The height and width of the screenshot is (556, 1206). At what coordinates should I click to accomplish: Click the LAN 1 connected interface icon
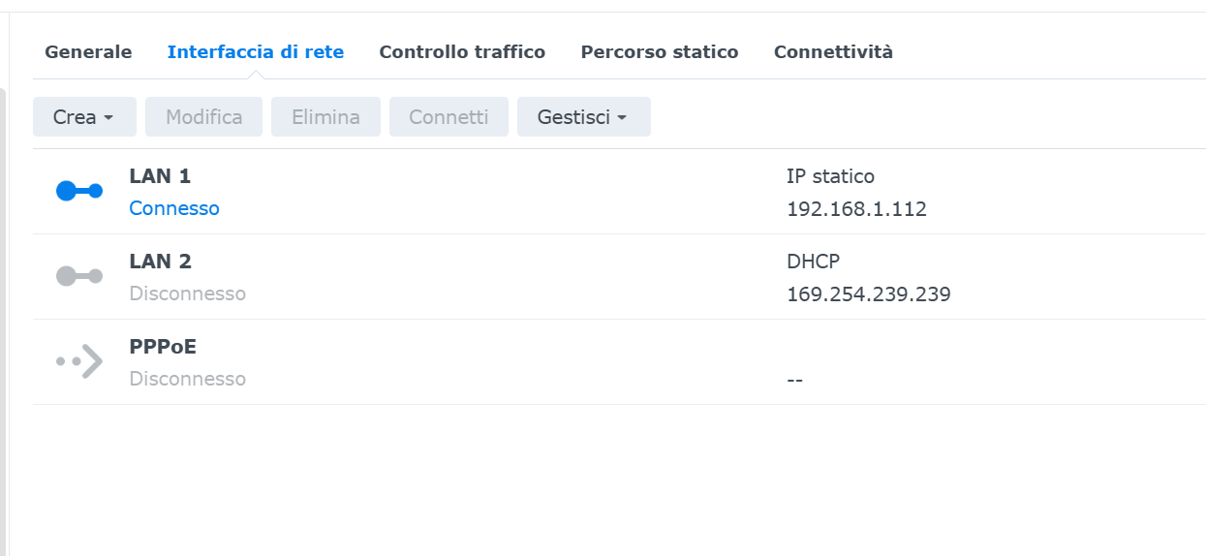point(78,191)
